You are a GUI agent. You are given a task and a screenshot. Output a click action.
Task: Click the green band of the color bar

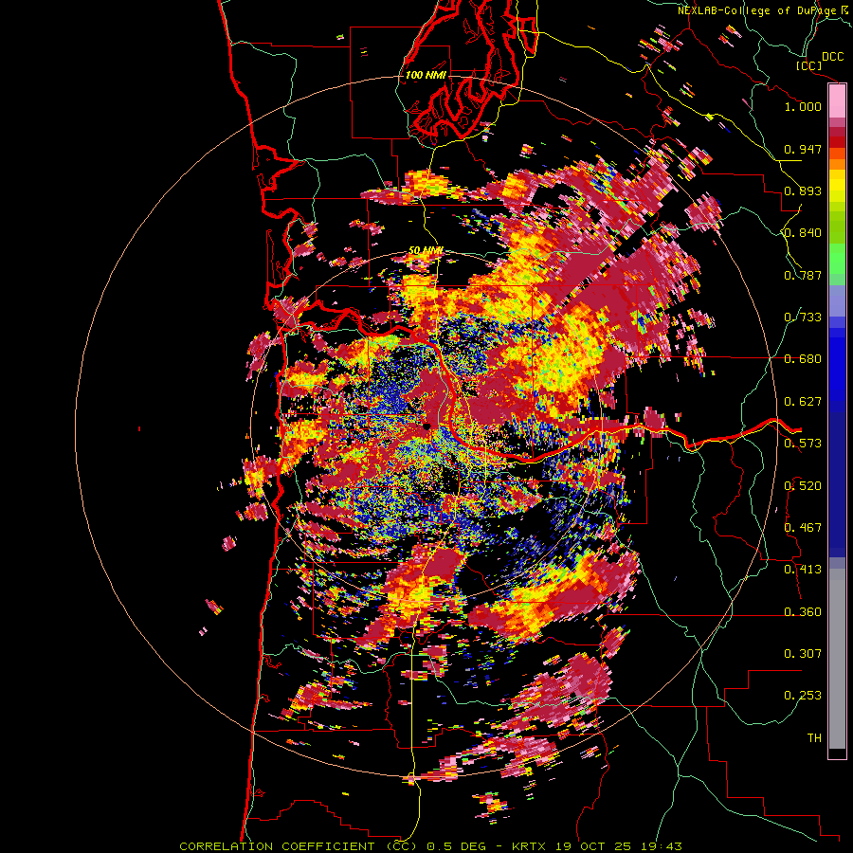click(837, 259)
